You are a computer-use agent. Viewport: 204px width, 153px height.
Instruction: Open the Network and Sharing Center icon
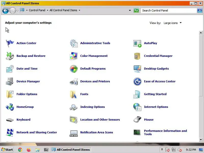[x=10, y=132]
